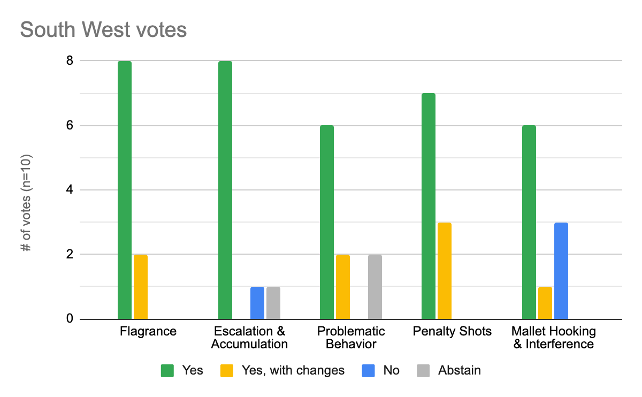
Task: Click the green Yes legend swatch
Action: click(168, 370)
